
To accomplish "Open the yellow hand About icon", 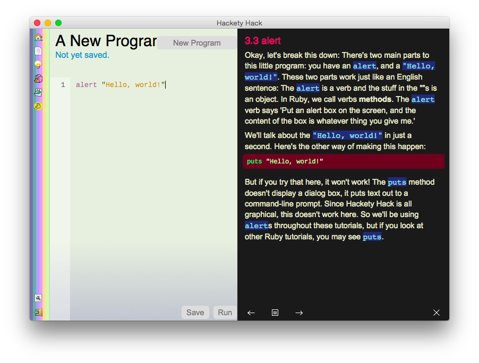I will (x=38, y=106).
